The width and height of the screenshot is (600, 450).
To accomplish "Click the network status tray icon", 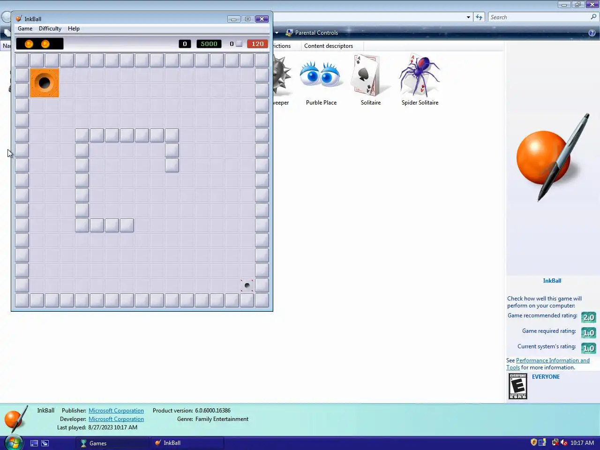I will click(x=555, y=442).
